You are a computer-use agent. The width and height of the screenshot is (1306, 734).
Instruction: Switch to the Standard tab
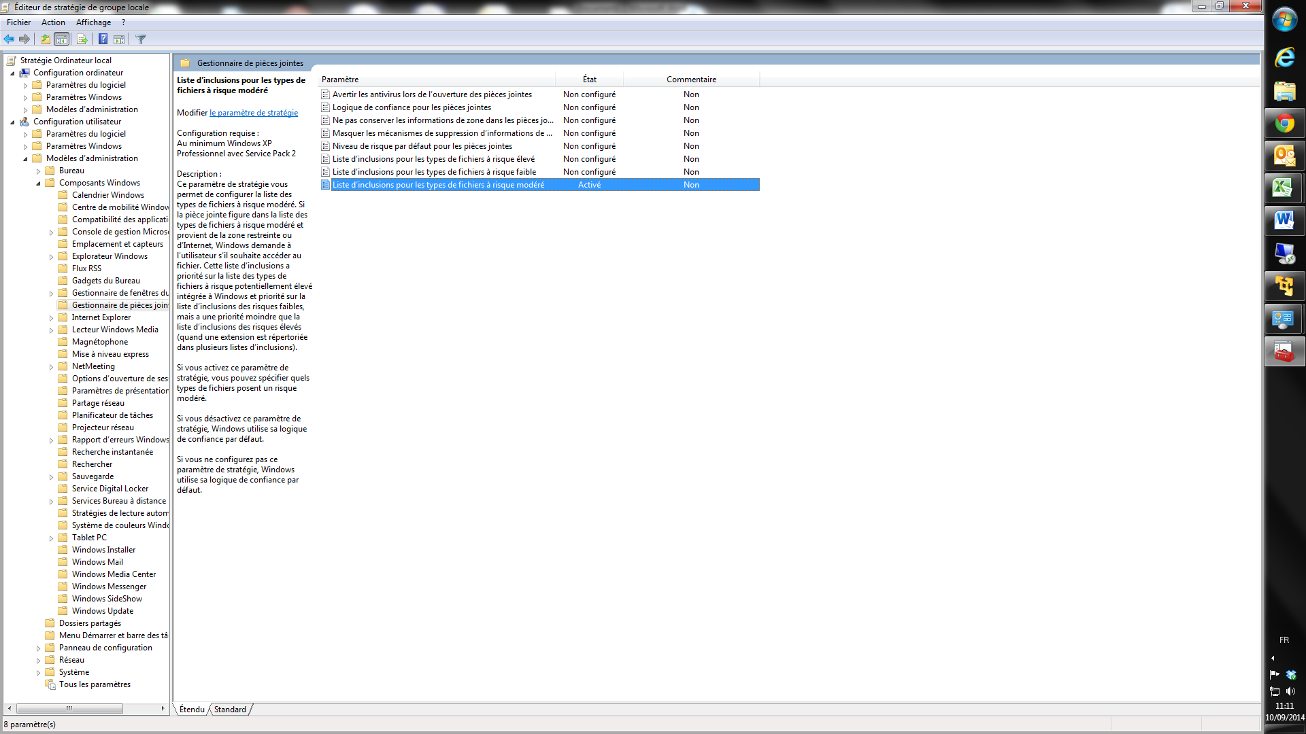[x=230, y=710]
